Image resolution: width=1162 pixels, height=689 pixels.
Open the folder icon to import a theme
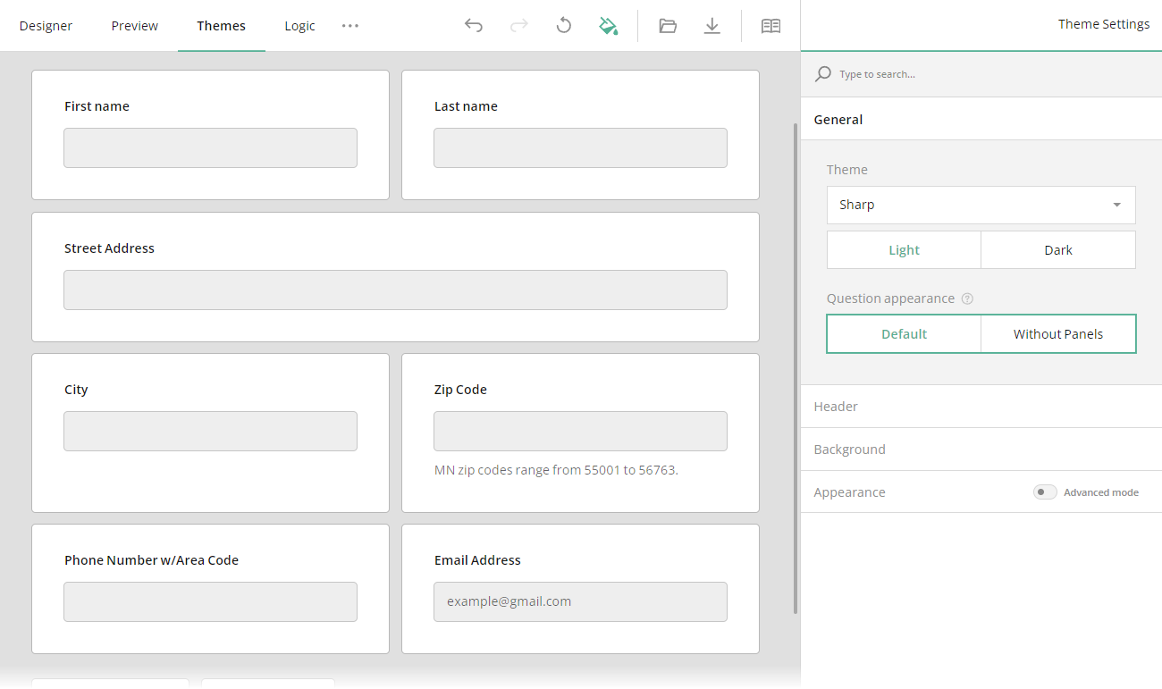(x=668, y=25)
